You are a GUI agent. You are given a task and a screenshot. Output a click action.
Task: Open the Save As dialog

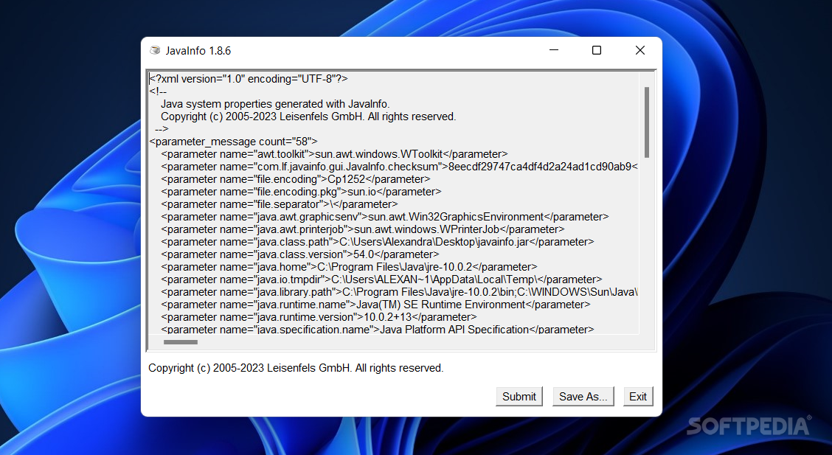click(x=583, y=397)
